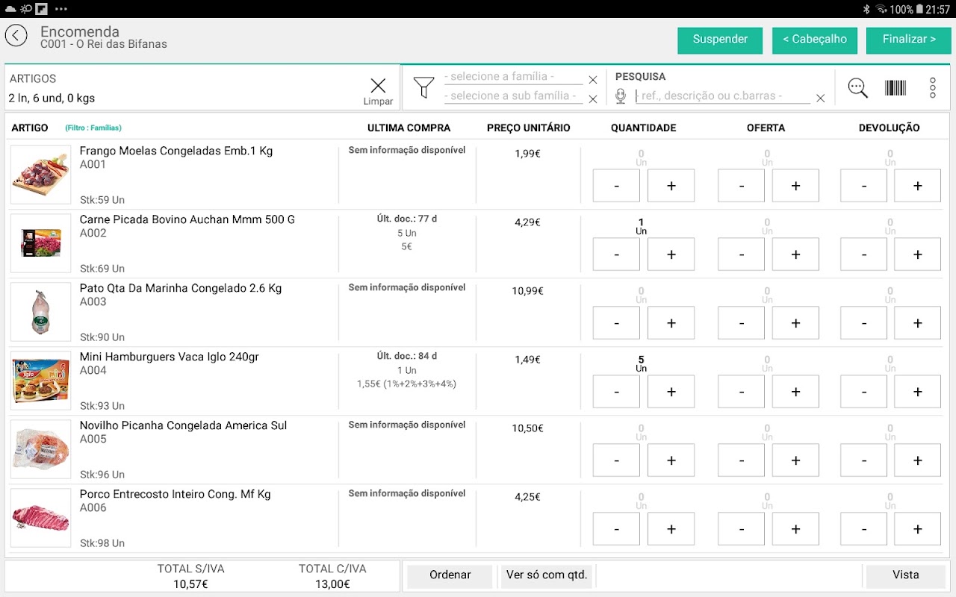
Task: Open advanced search magnifier icon
Action: point(858,88)
